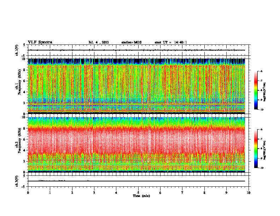Select the ch.1 "Frequency (kHz)" axis label
Viewport: 280px width, 216px height.
(x=20, y=82)
